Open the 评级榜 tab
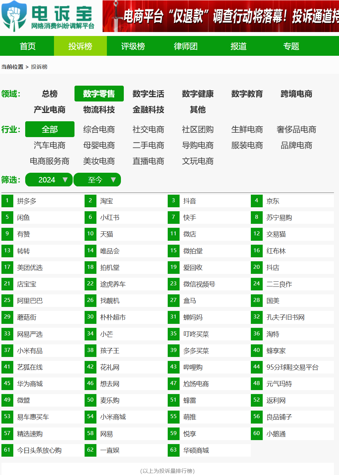 coord(133,46)
